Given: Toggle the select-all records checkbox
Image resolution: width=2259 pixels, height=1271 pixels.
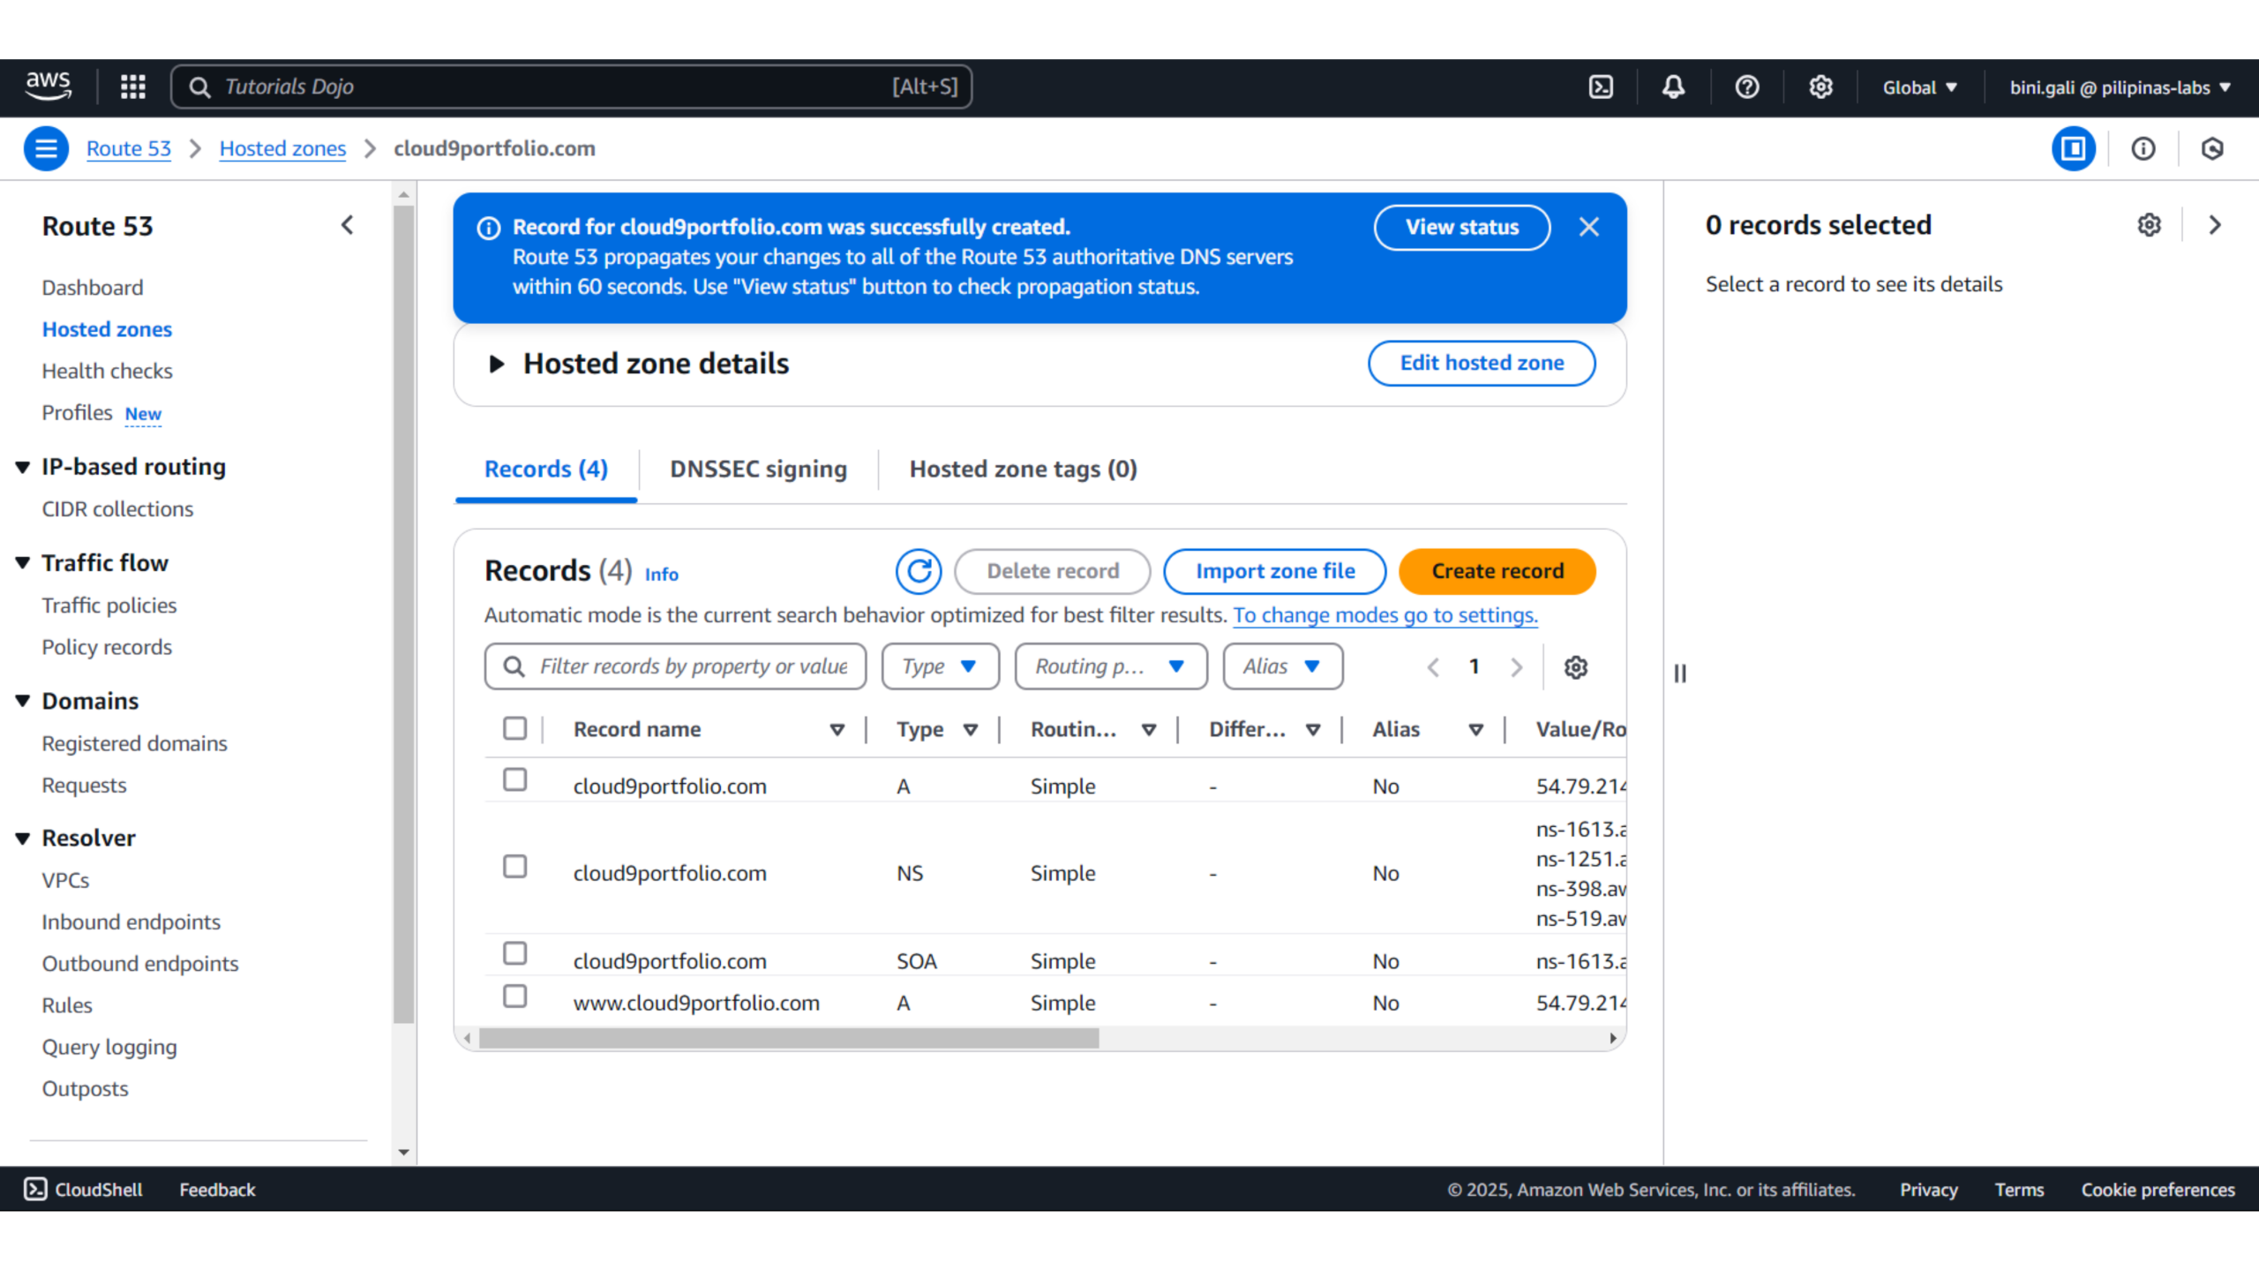Looking at the screenshot, I should coord(514,729).
